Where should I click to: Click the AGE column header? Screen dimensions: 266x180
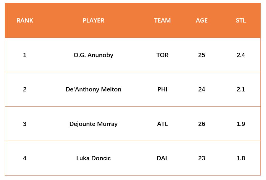coord(202,21)
